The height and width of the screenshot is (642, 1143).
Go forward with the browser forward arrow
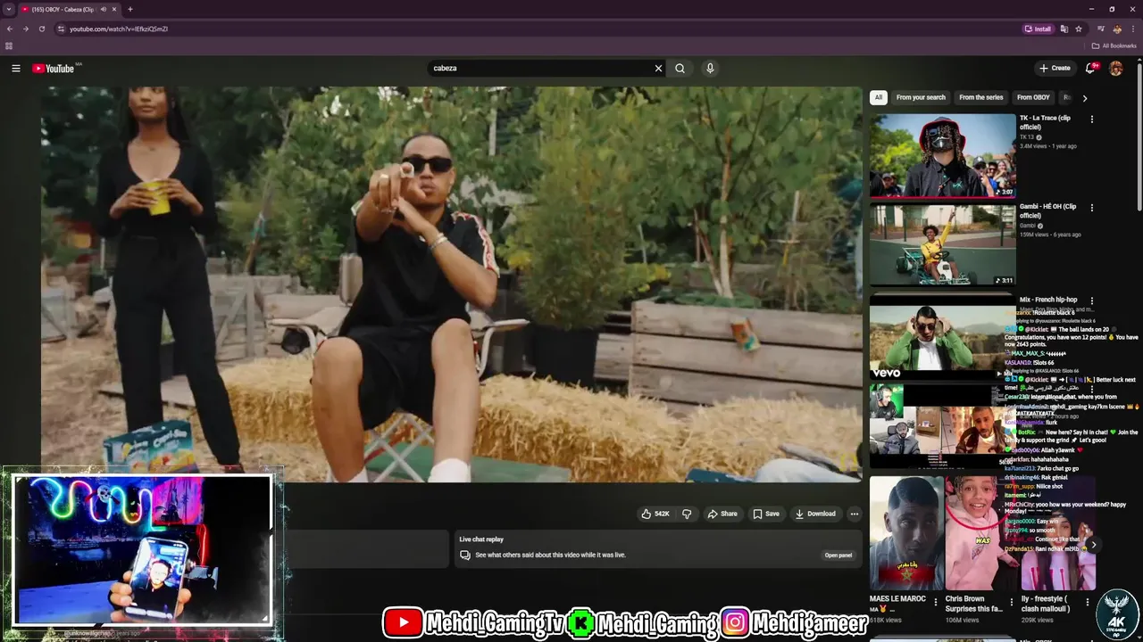coord(25,29)
